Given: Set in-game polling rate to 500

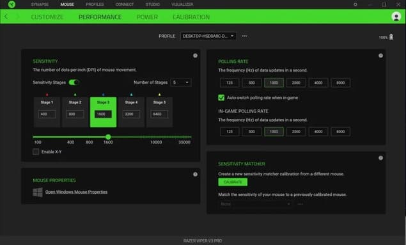Looking at the screenshot, I should click(252, 132).
